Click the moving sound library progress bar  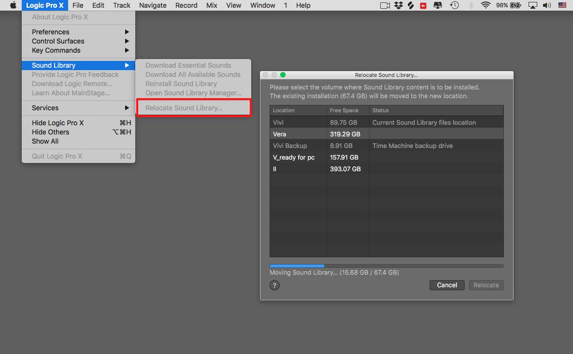[x=387, y=266]
